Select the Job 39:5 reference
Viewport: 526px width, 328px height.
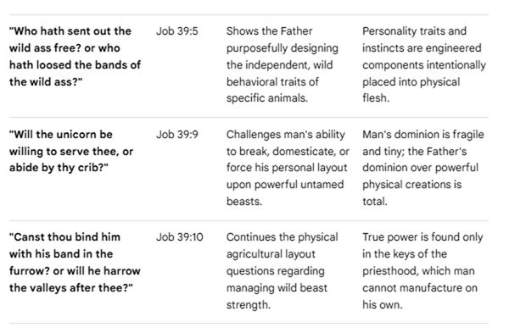tap(176, 31)
